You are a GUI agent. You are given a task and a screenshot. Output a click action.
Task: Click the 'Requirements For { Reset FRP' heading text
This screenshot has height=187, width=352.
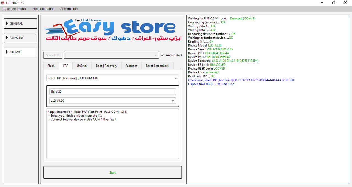(x=87, y=112)
